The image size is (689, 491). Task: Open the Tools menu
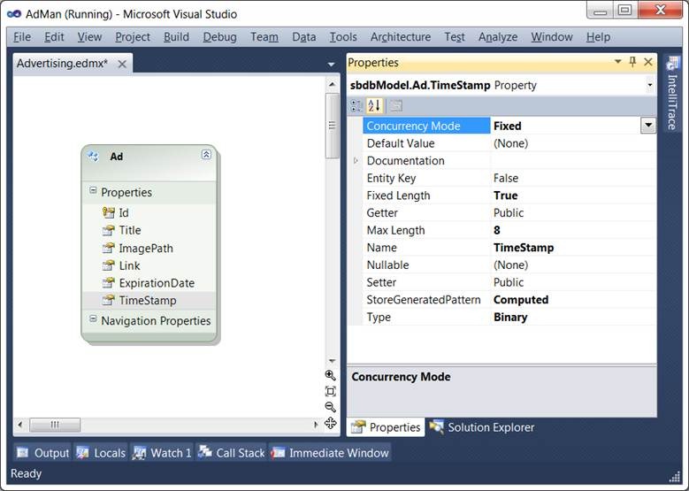pos(343,37)
